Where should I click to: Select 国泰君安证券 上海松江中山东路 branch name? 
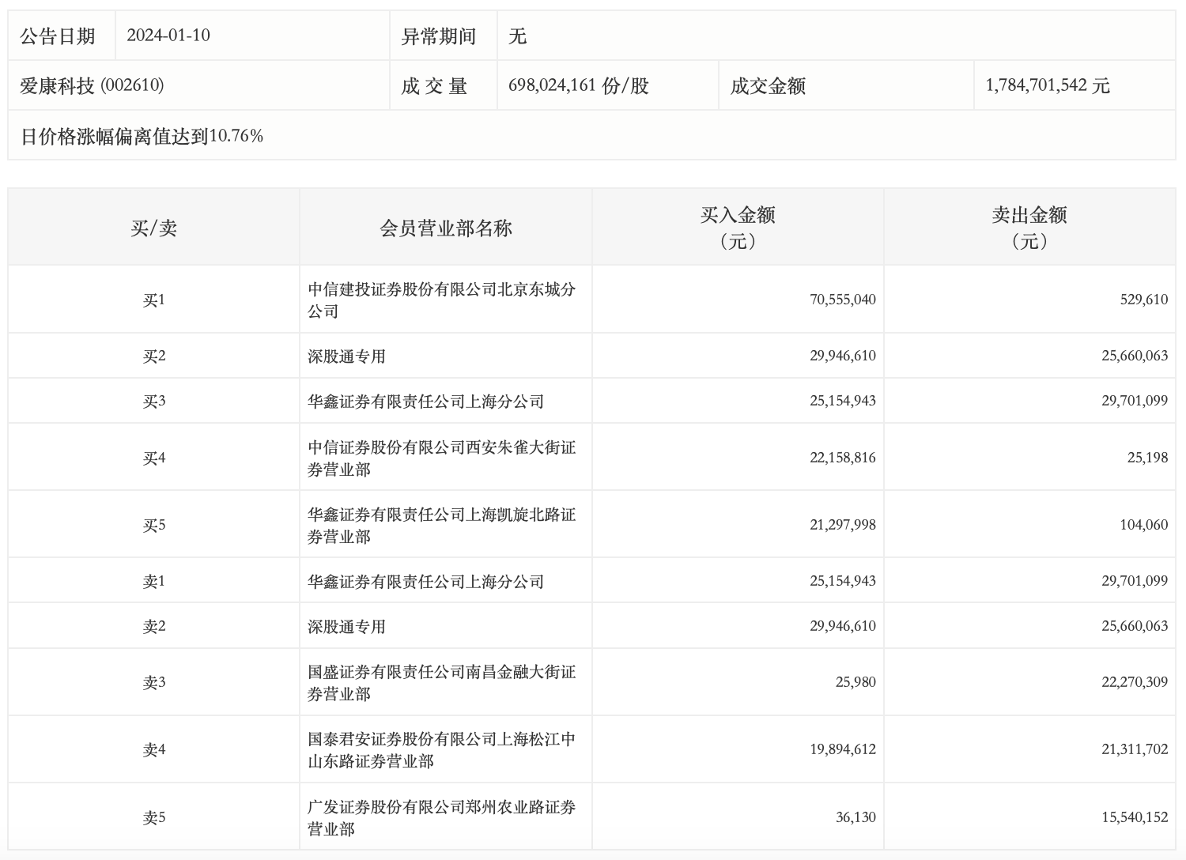(441, 749)
